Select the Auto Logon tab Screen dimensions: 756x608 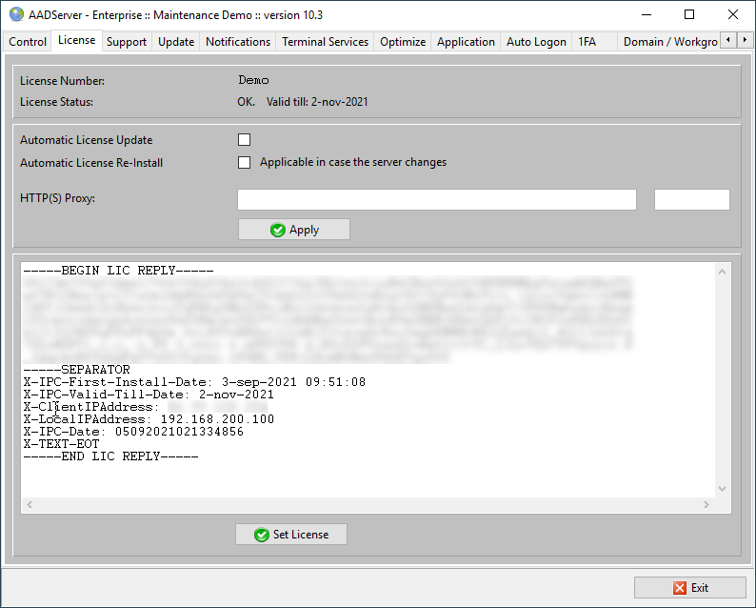[536, 42]
